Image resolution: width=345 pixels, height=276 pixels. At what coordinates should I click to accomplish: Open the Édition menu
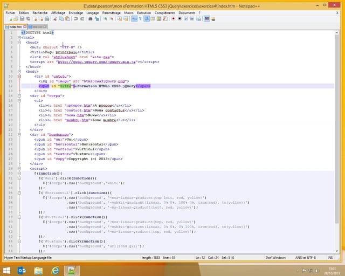pyautogui.click(x=24, y=13)
